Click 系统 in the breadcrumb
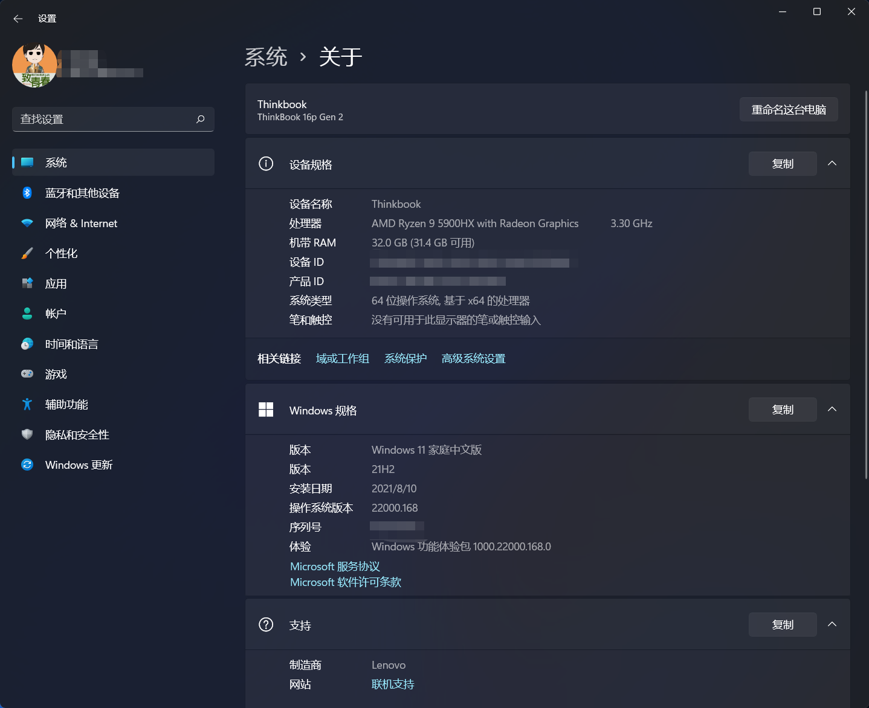Screen dimensions: 869x708 point(266,57)
